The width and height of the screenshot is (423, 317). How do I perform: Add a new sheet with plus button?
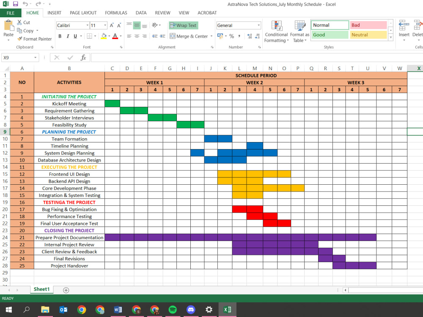point(66,290)
